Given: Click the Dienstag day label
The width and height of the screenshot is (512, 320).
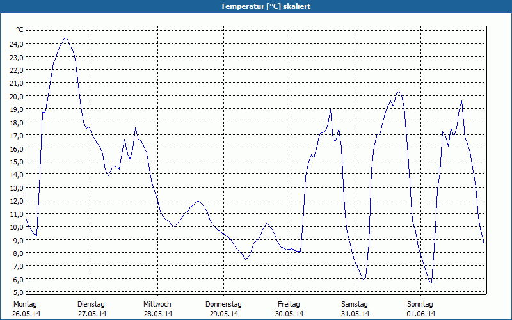Looking at the screenshot, I should point(91,305).
